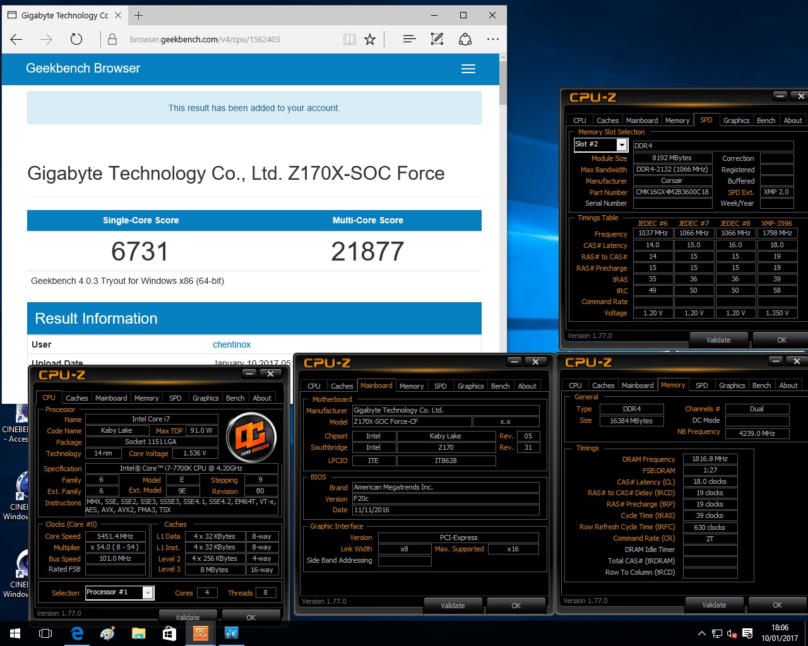Image resolution: width=808 pixels, height=646 pixels.
Task: Open Graphics tab in SPD window
Action: [737, 120]
